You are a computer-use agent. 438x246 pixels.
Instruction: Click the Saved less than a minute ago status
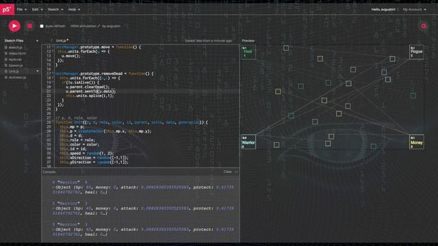(208, 41)
